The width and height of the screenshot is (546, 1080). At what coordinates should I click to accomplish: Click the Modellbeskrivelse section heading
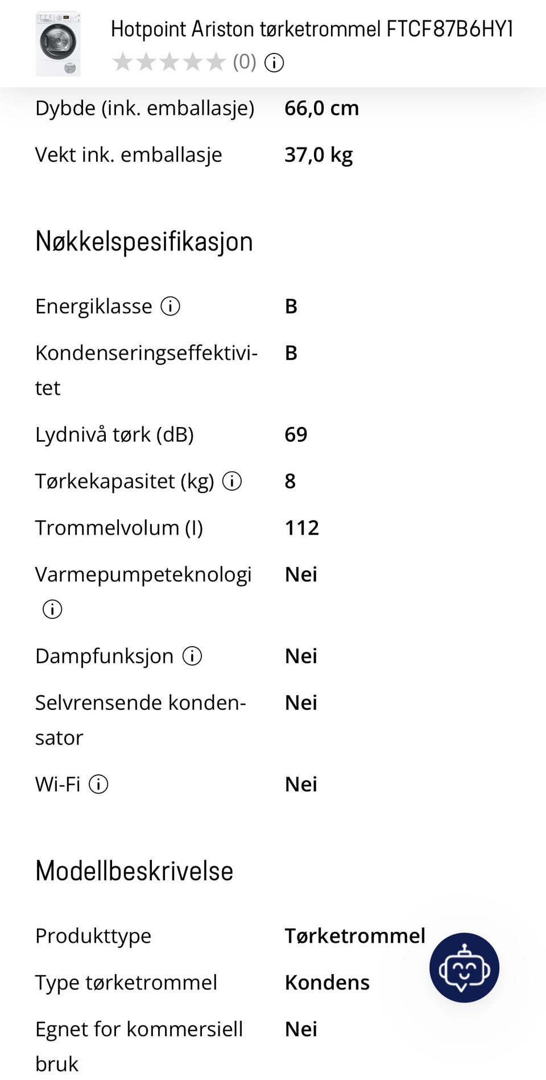point(134,871)
